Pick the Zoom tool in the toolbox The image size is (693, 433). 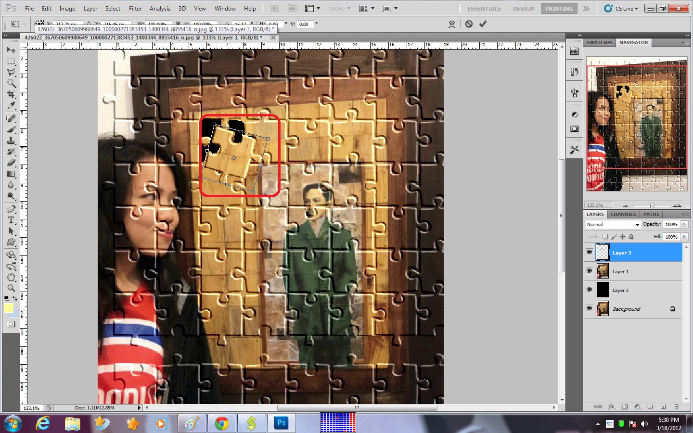tap(11, 288)
